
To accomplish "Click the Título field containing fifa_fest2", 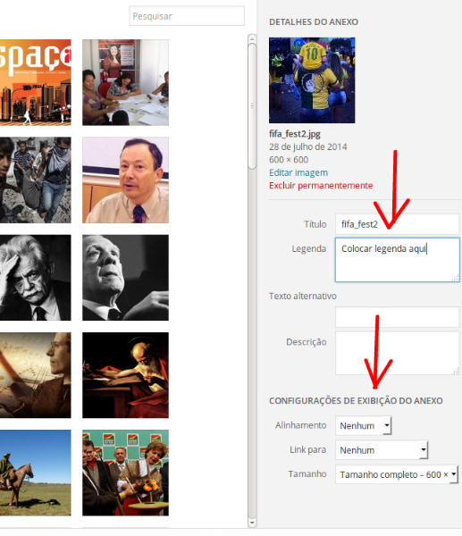I will tap(398, 224).
